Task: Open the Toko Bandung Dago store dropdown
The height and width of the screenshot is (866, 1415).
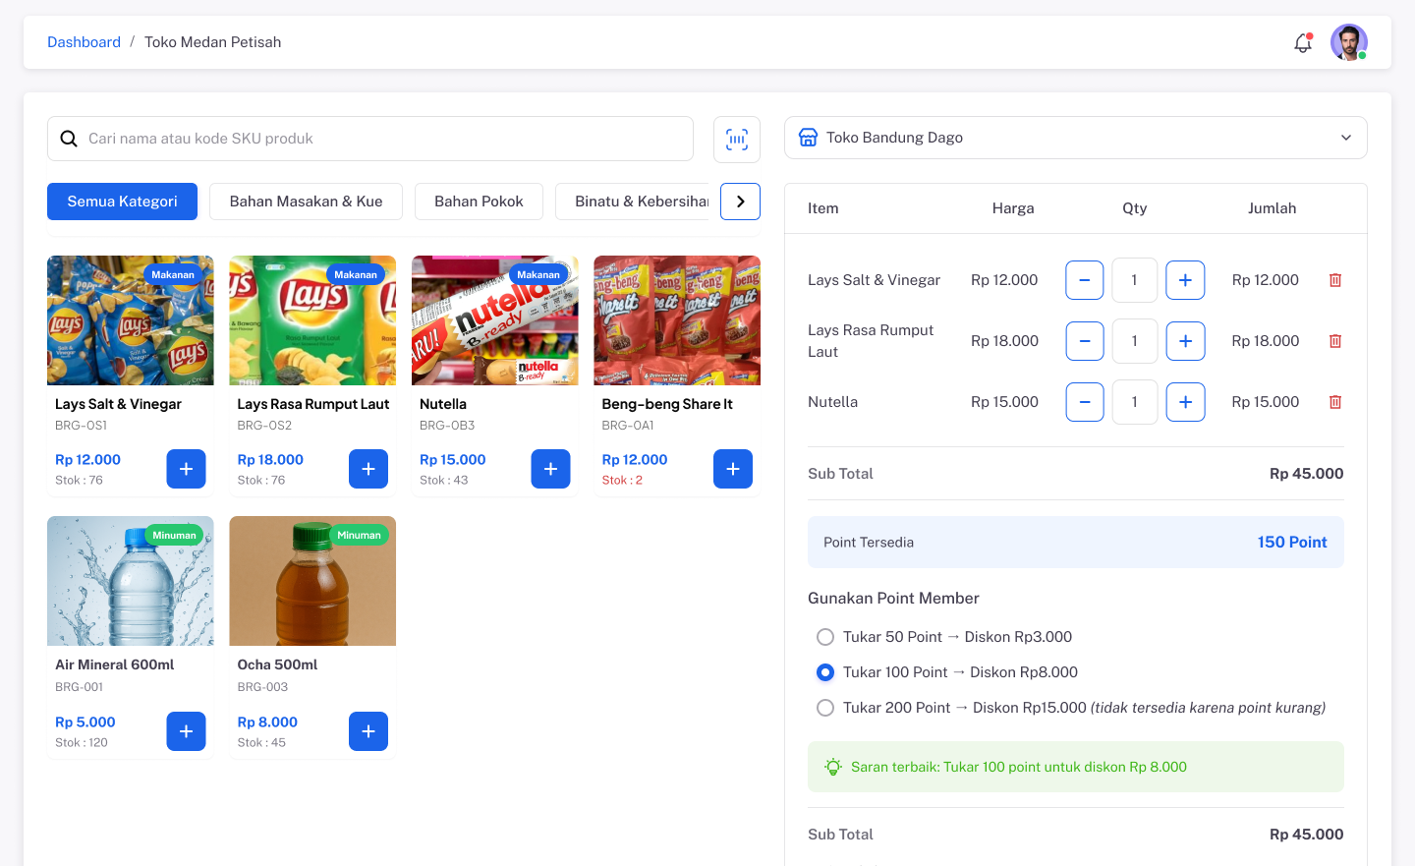Action: (x=1076, y=138)
